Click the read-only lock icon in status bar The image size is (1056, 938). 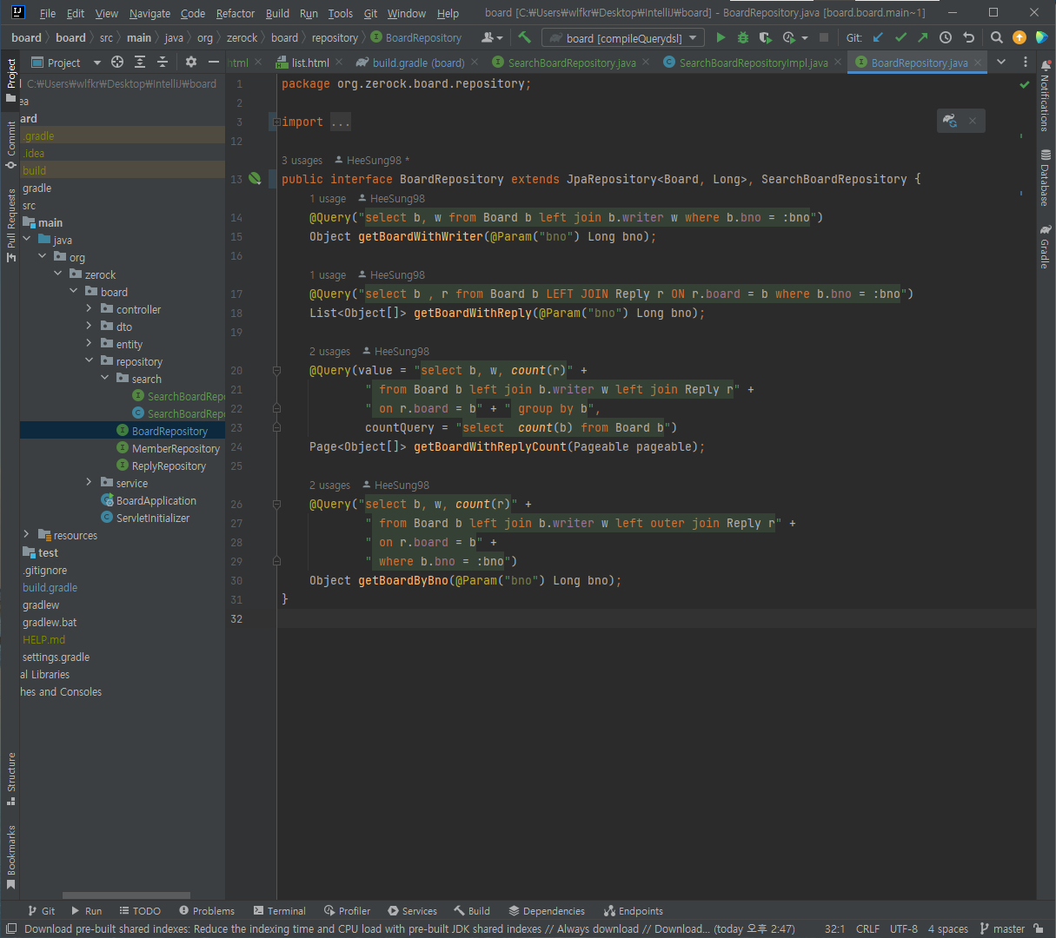pyautogui.click(x=1039, y=928)
